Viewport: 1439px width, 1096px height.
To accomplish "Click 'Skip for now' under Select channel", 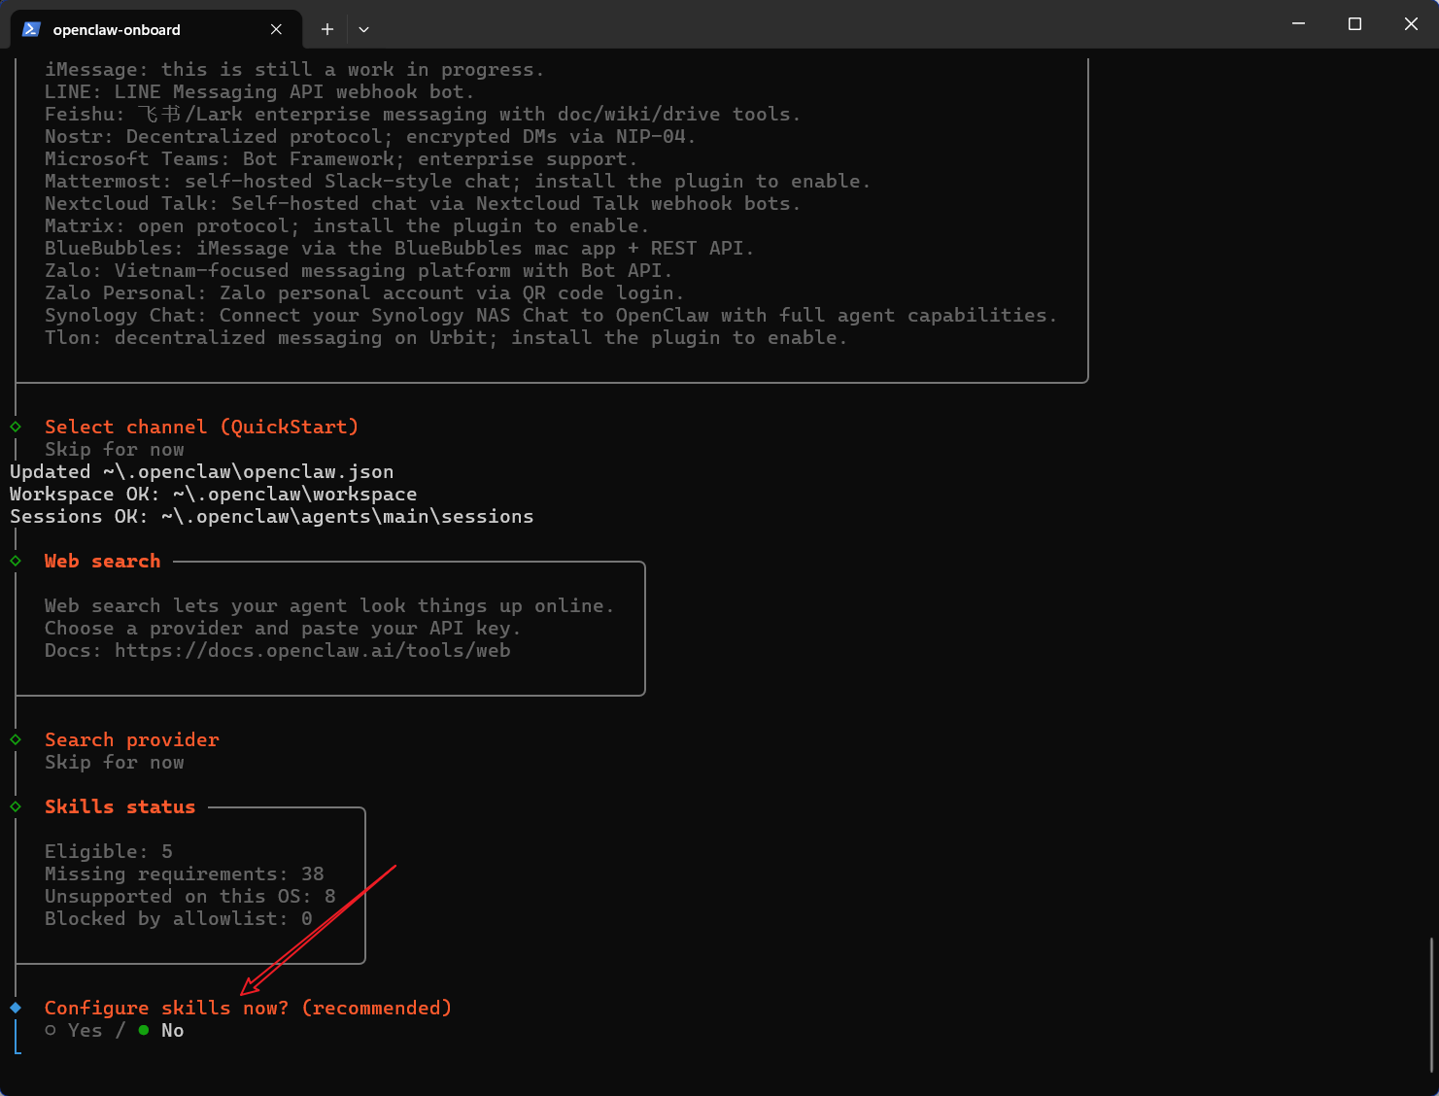I will pyautogui.click(x=115, y=450).
